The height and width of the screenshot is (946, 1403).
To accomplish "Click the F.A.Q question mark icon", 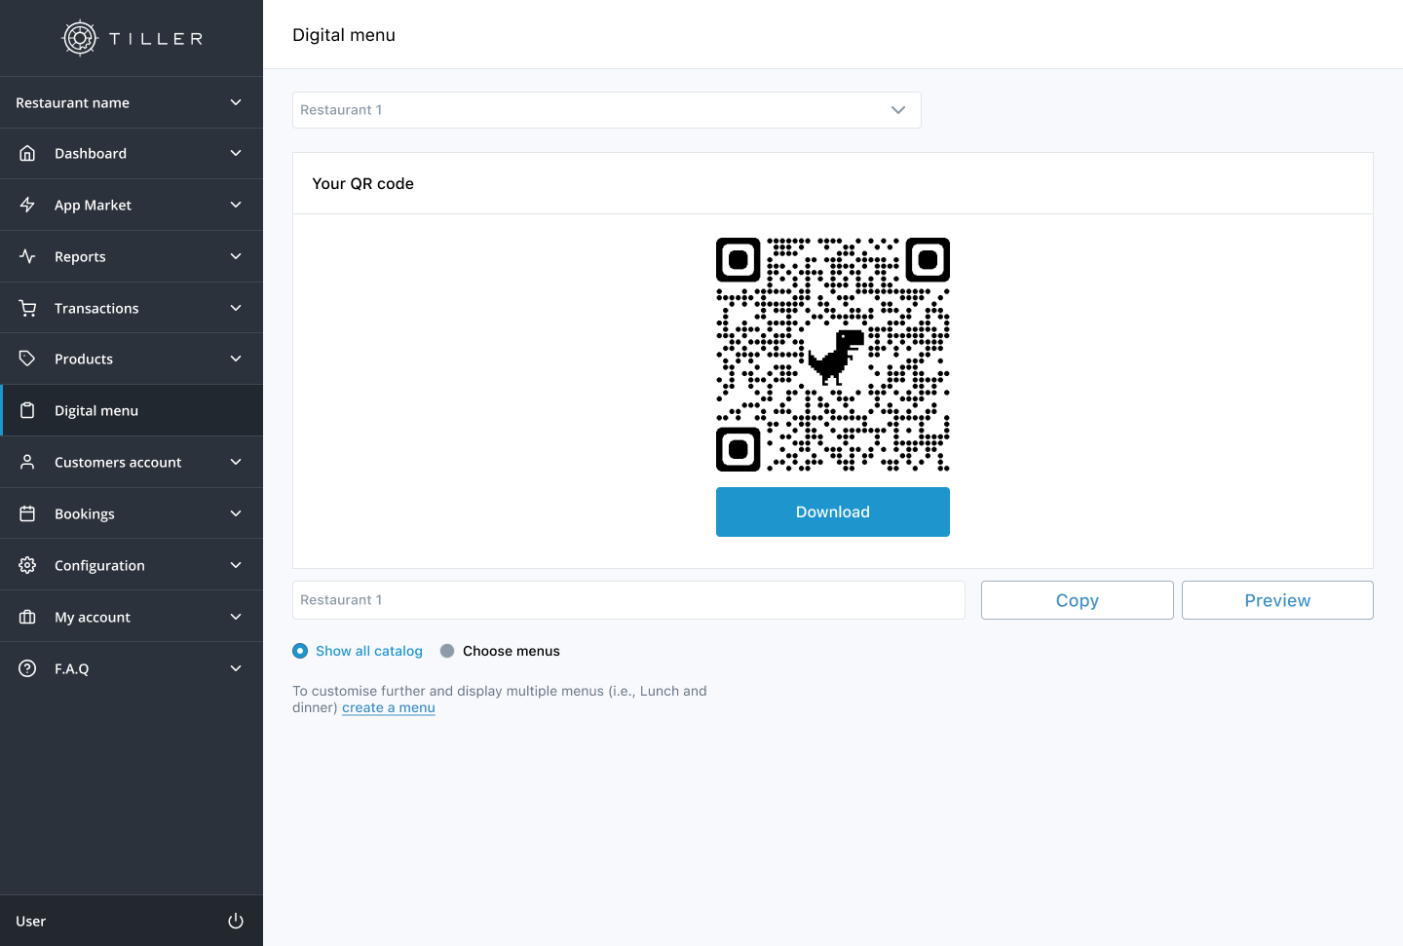I will (x=27, y=668).
